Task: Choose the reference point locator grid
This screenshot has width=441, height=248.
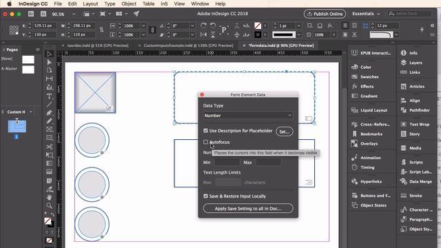Action: click(14, 30)
